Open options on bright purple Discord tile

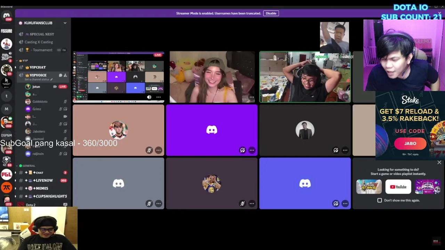(x=252, y=150)
